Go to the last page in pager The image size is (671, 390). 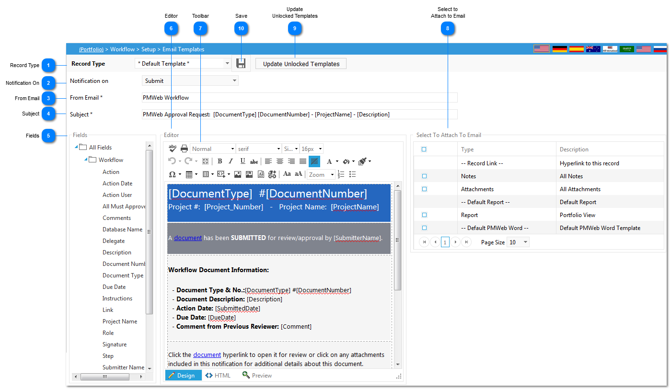coord(466,242)
